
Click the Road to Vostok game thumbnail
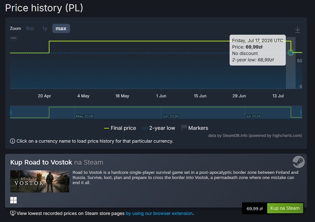[40, 181]
